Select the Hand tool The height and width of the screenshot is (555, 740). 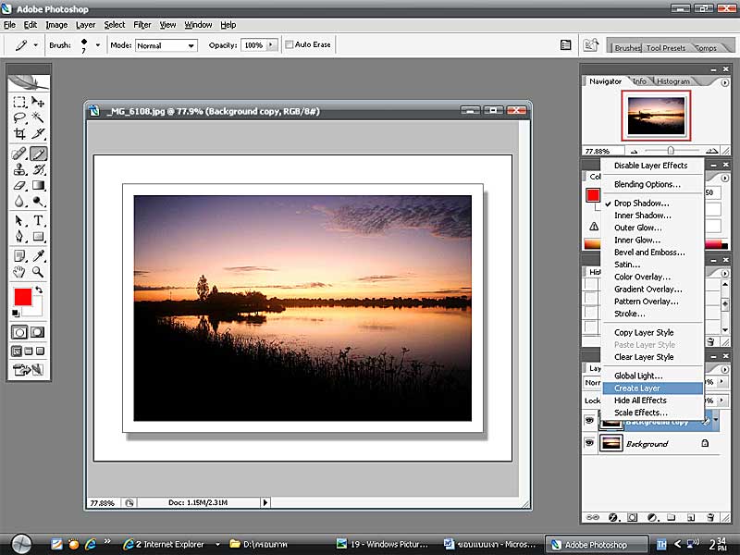(19, 272)
